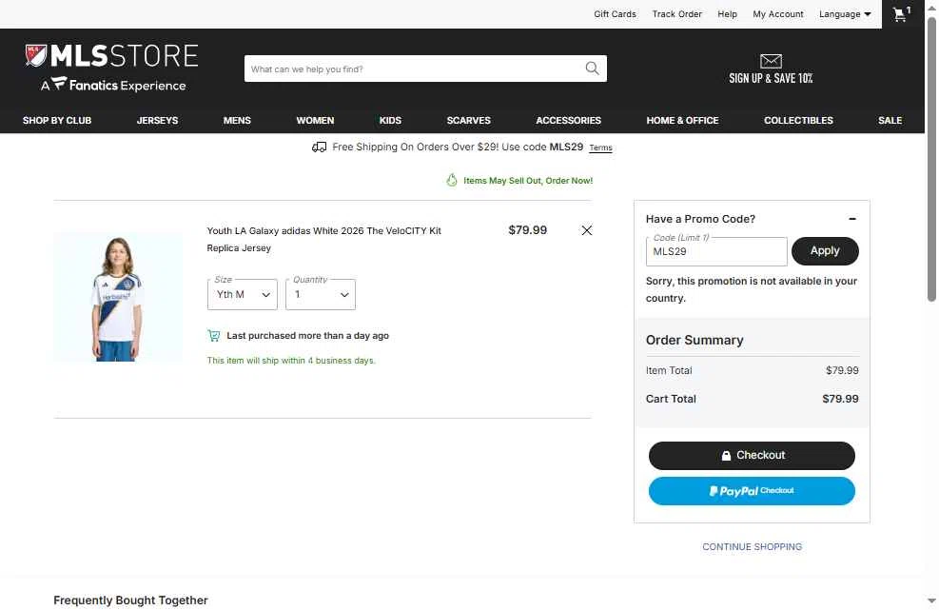Open the Shop By Club menu
The image size is (939, 610).
[57, 121]
